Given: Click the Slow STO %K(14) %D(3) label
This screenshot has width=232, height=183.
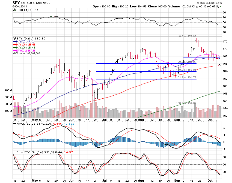Looking at the screenshot, I should point(35,152).
